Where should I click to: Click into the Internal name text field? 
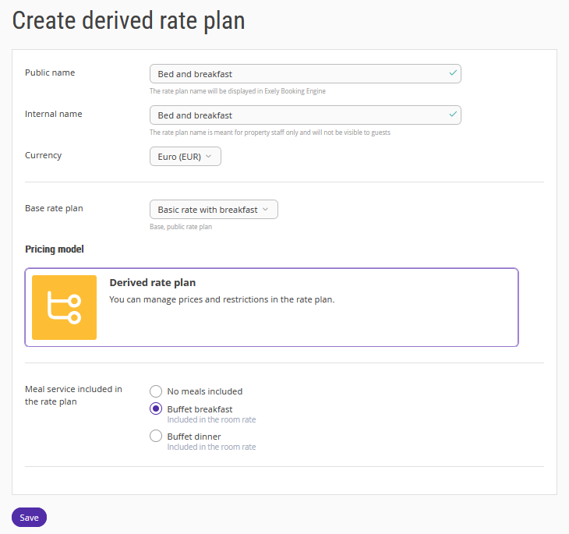click(296, 115)
